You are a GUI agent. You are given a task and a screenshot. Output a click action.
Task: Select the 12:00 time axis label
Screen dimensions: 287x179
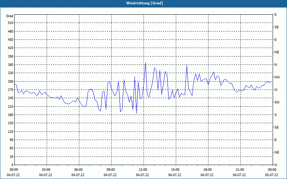coord(143,170)
